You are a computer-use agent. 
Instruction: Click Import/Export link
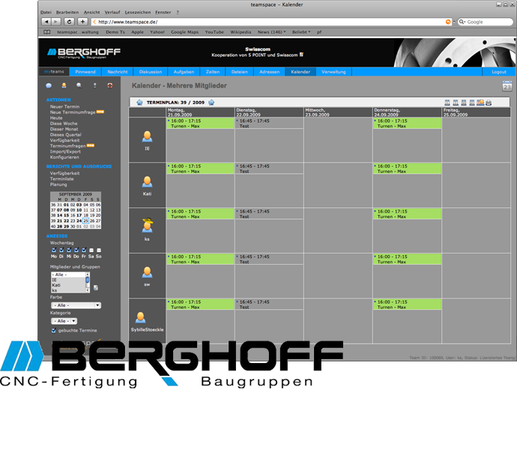(x=65, y=151)
